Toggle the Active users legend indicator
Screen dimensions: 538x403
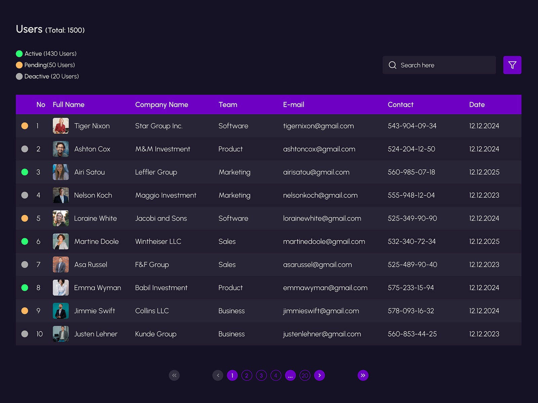(x=20, y=53)
